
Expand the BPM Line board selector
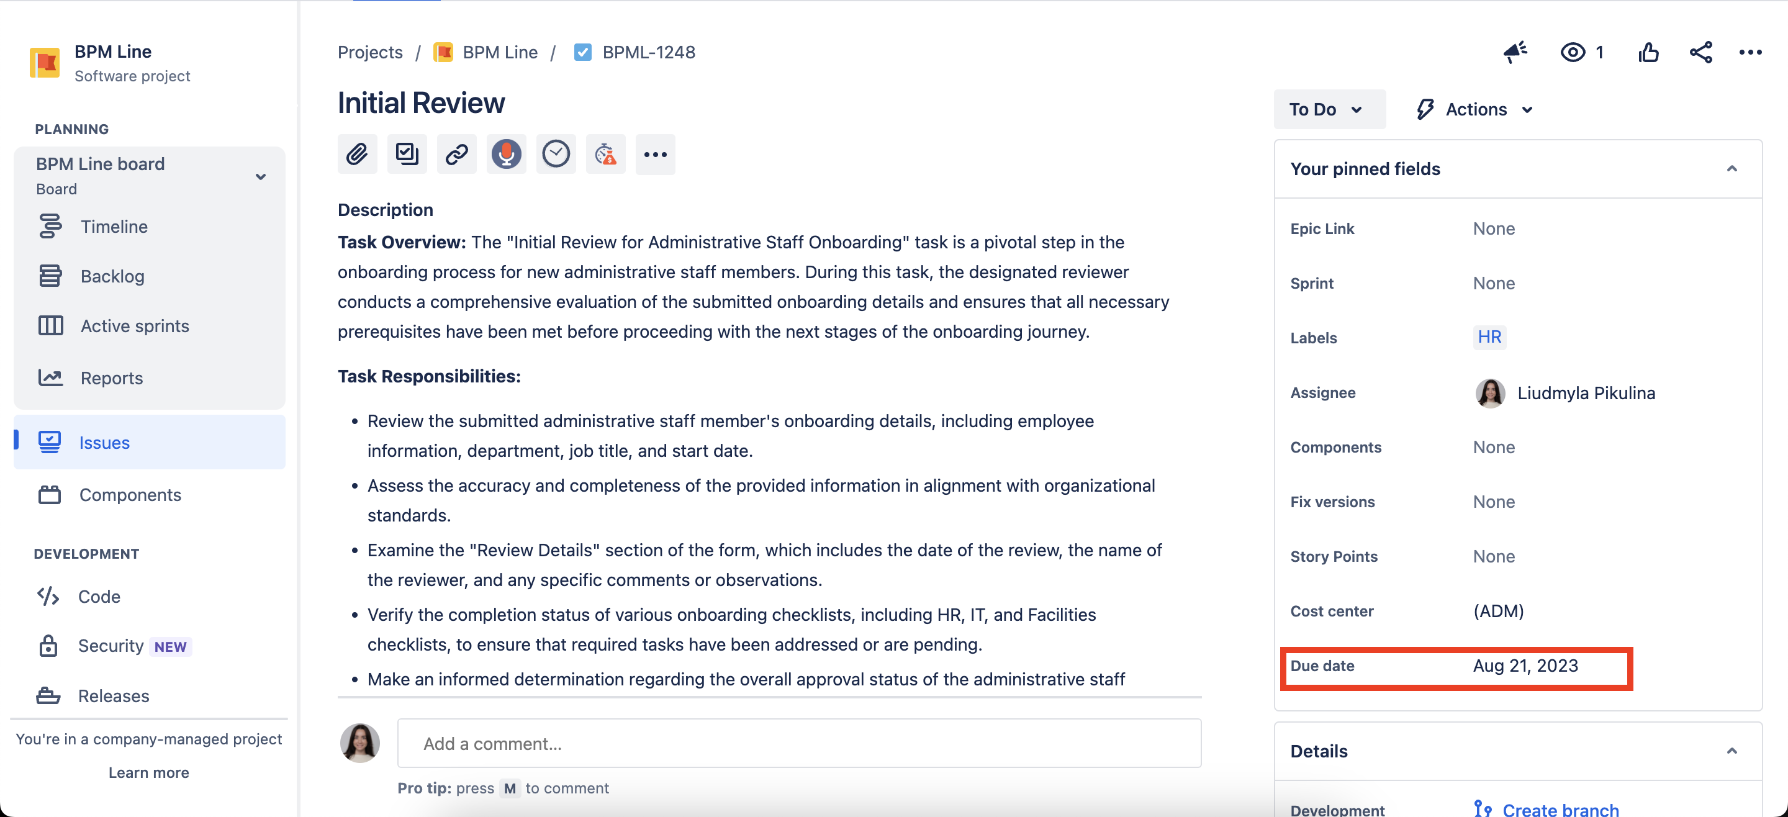(260, 176)
